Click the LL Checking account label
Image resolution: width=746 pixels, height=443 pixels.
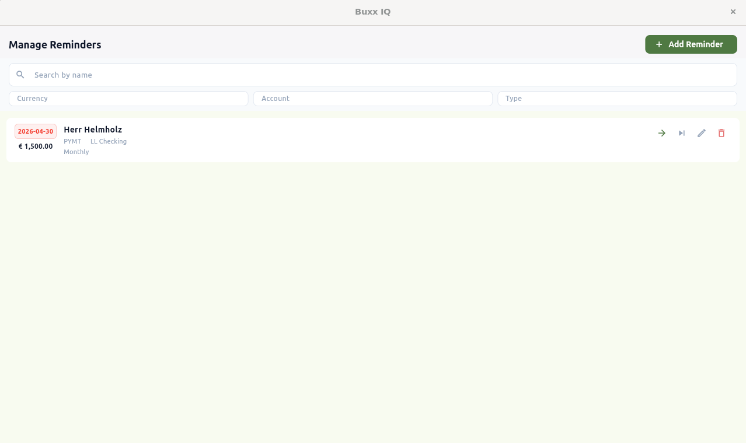[109, 141]
